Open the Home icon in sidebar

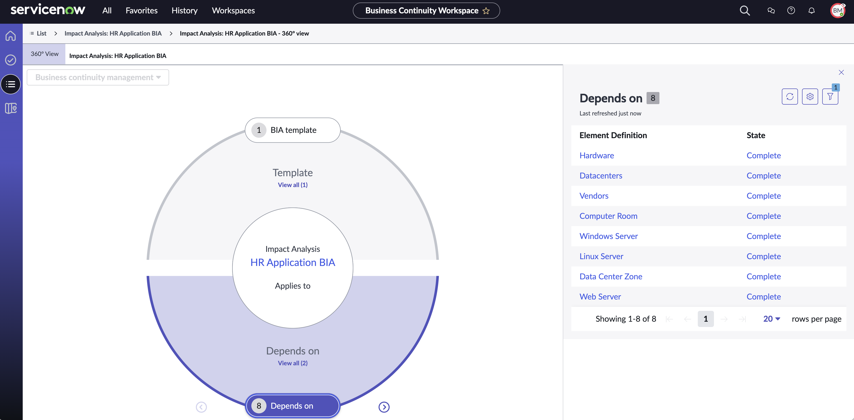(11, 36)
